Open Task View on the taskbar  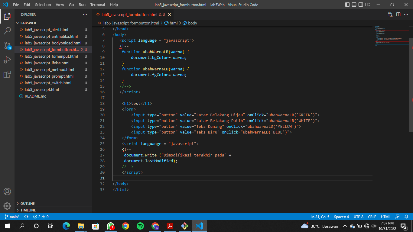[51, 226]
